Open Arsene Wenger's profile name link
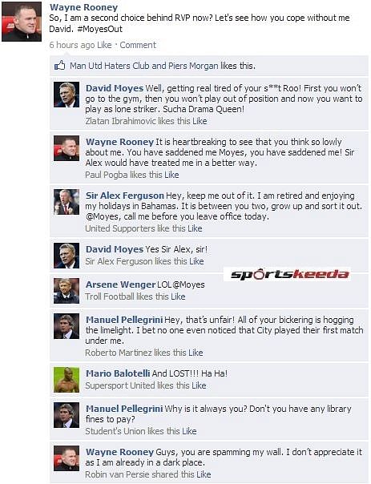The height and width of the screenshot is (484, 371). pyautogui.click(x=121, y=284)
